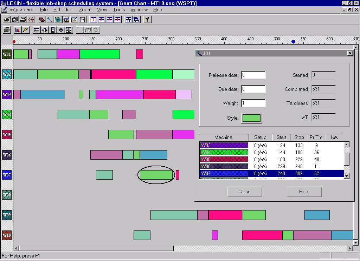Click the bar chart icon in second toolbar
The image size is (360, 261).
17,30
